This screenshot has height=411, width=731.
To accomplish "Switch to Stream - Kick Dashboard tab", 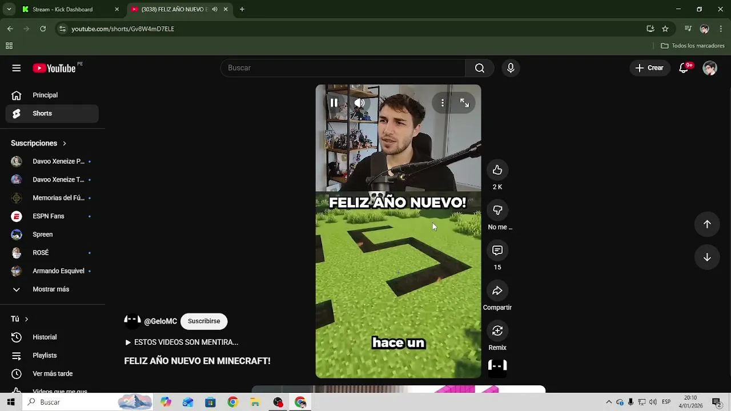I will [x=70, y=9].
